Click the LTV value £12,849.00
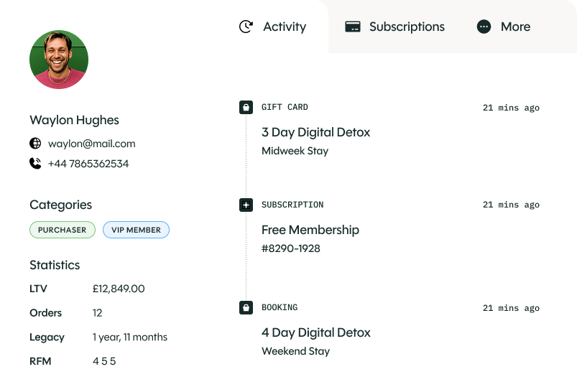Viewport: 577px width, 387px height. (x=119, y=289)
